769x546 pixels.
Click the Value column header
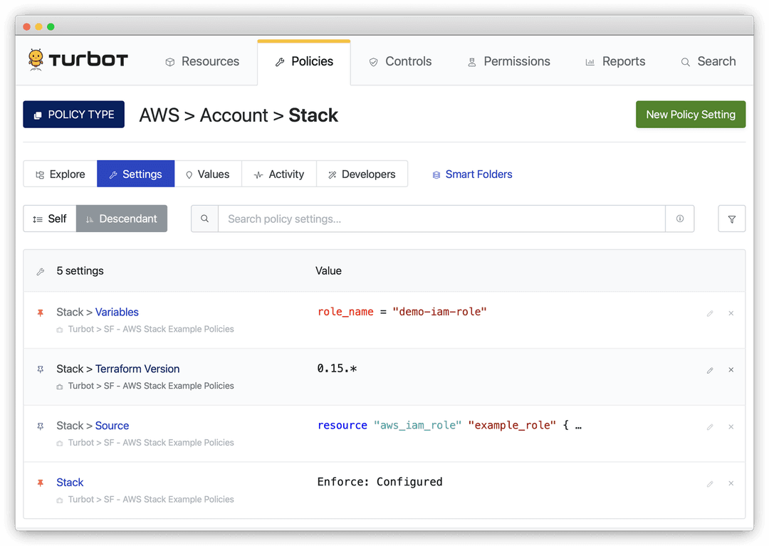pos(328,271)
